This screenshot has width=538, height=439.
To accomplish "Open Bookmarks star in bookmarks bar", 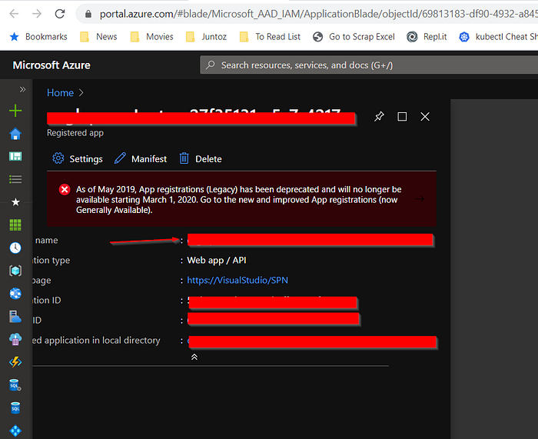I will [38, 37].
